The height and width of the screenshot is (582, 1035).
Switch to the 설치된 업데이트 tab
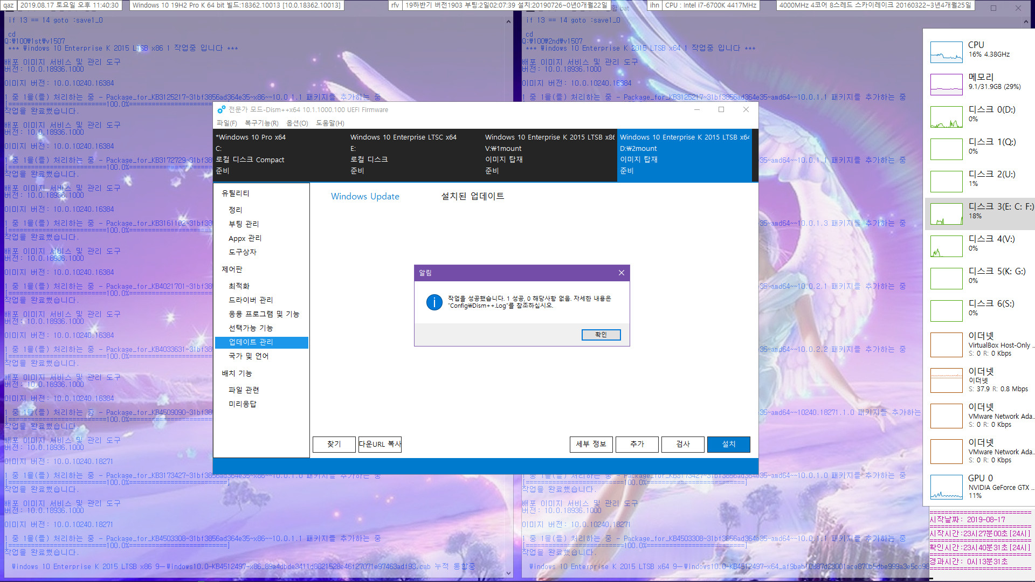(x=473, y=196)
